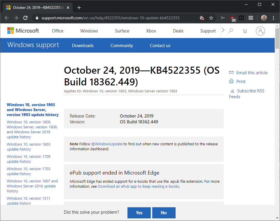Reload the current page
Viewport: 280px width, 221px height.
(x=25, y=18)
